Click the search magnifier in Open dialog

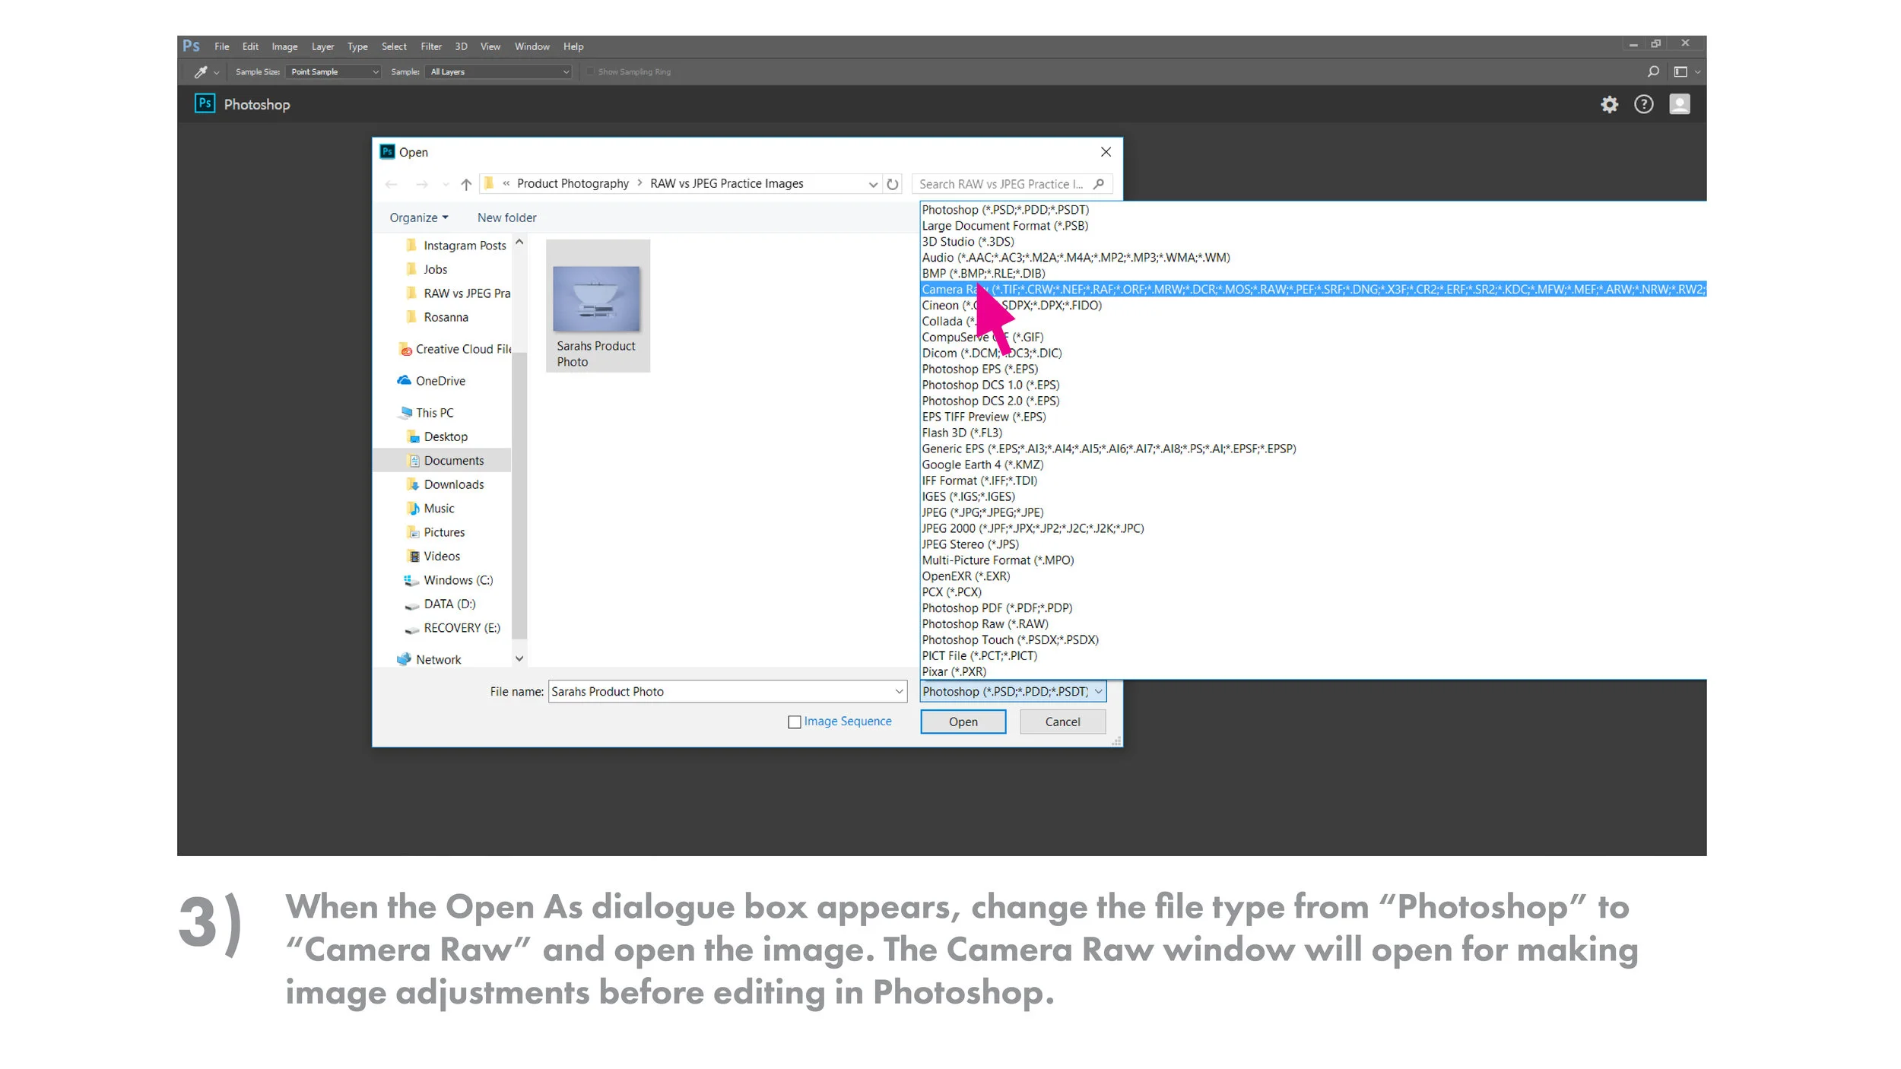pyautogui.click(x=1098, y=184)
